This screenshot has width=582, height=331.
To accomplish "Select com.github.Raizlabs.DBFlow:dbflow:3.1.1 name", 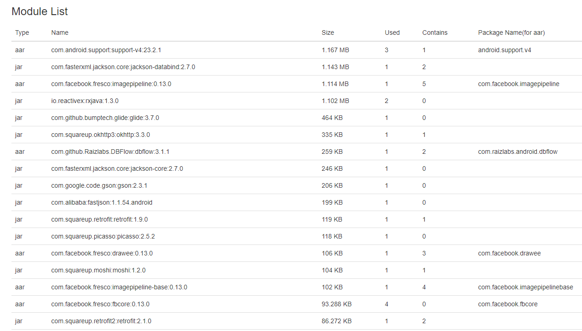I will pyautogui.click(x=110, y=152).
